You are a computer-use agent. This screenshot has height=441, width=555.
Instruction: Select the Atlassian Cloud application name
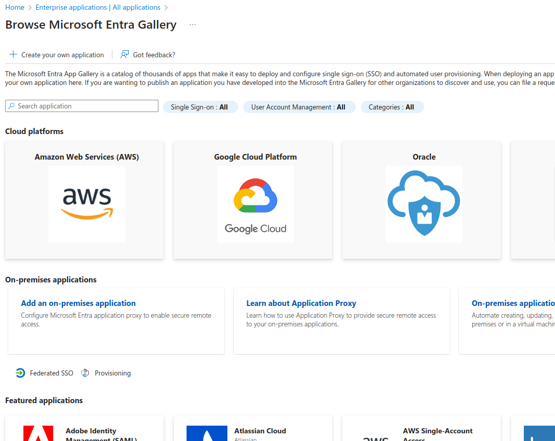coord(260,431)
